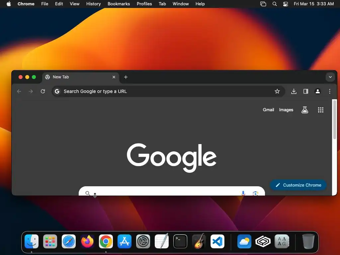This screenshot has width=340, height=255.
Task: Start voice search with microphone
Action: [243, 193]
